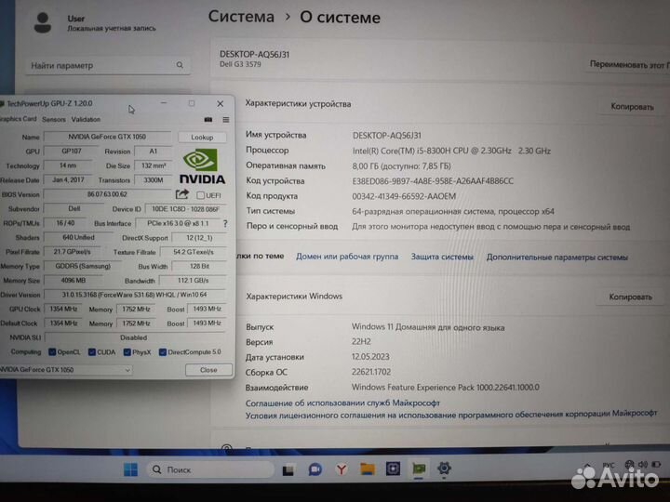Click the Settings gear on taskbar
Viewport: 670px width, 502px height.
(x=444, y=469)
